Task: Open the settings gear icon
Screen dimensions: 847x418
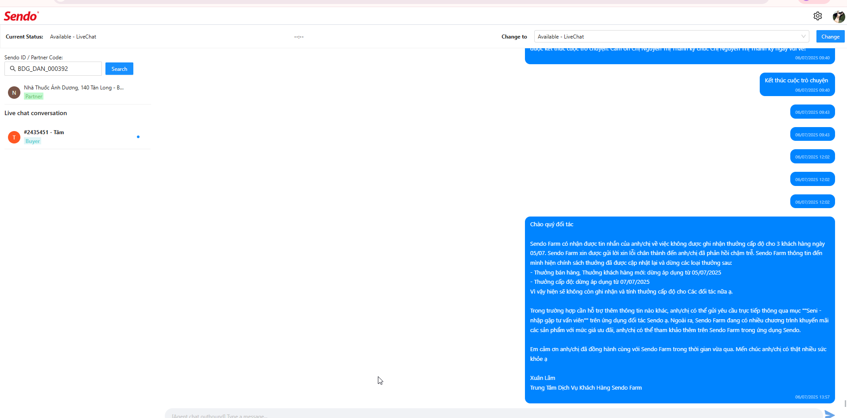Action: pos(817,16)
